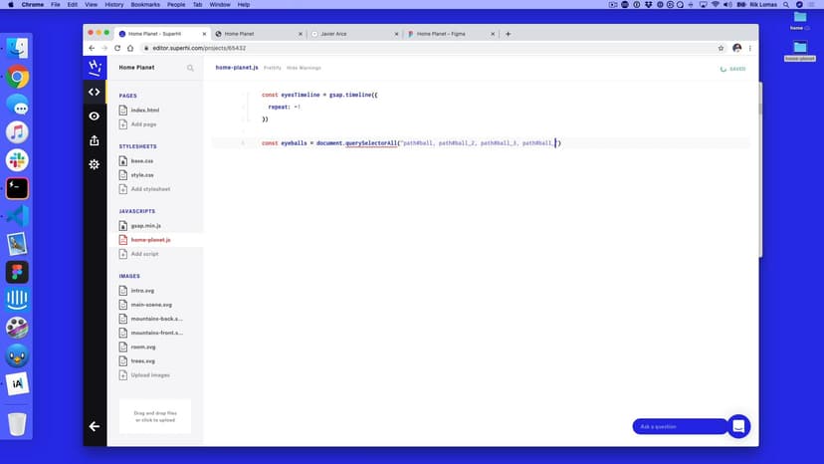Click the share/export icon in sidebar
Viewport: 824px width, 464px height.
pos(95,140)
